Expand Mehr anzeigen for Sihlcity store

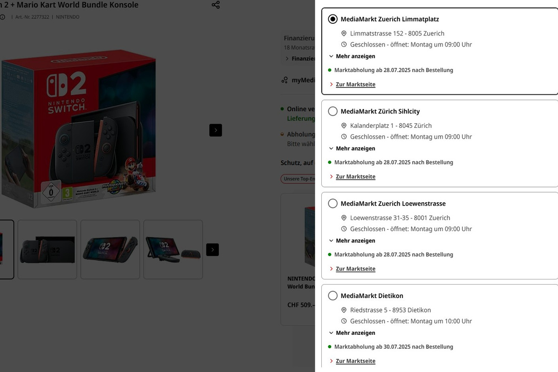point(352,148)
